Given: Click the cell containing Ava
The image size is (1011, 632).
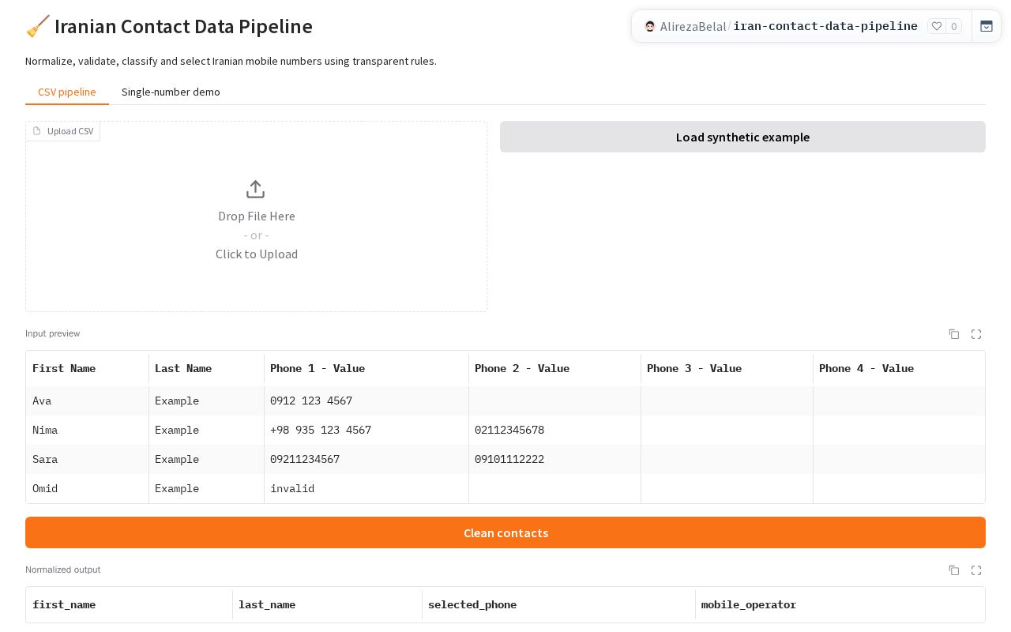Looking at the screenshot, I should point(88,401).
